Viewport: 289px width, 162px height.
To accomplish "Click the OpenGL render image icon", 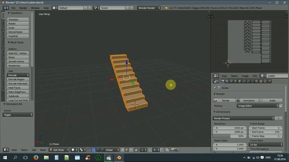I will 172,150.
